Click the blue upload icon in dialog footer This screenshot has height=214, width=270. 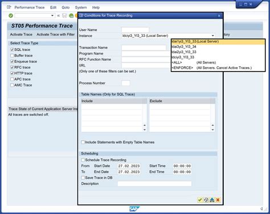click(x=212, y=200)
